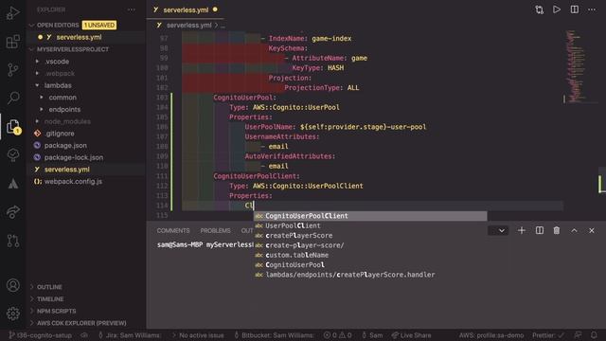This screenshot has height=341, width=606.
Task: Open the Problems panel tab
Action: 215,230
